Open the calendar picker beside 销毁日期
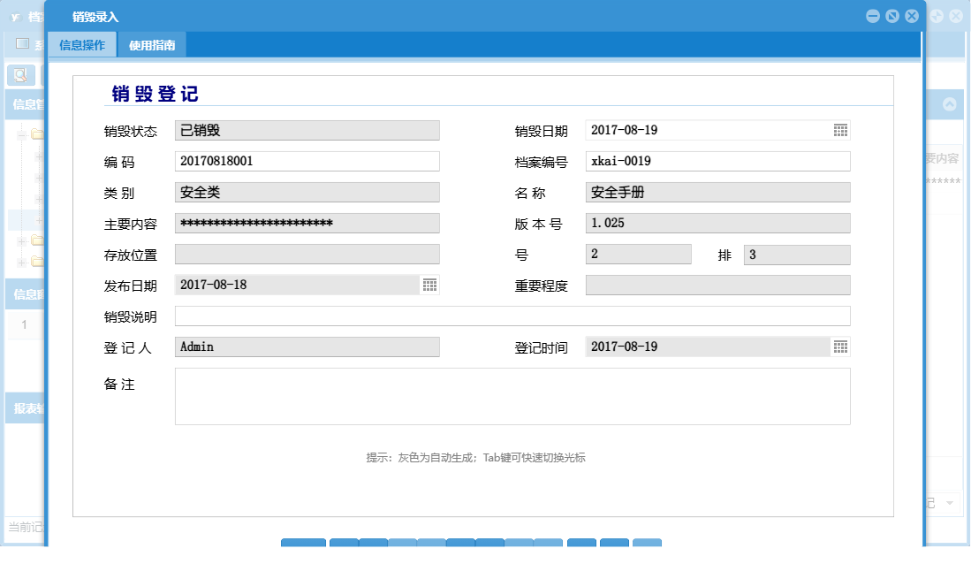 (x=840, y=130)
